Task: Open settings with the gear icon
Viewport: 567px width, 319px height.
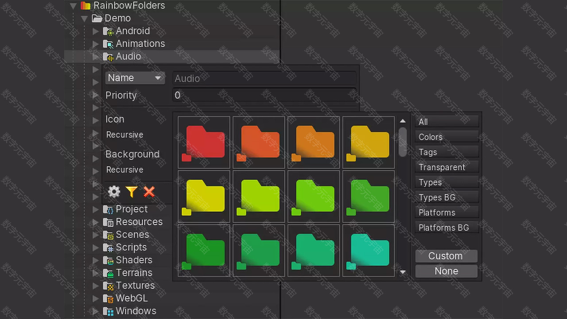Action: (114, 192)
